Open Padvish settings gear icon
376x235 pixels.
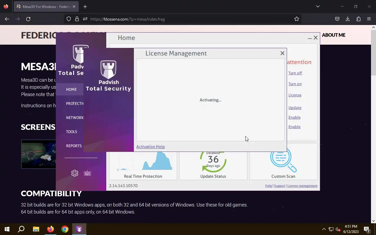(x=75, y=173)
